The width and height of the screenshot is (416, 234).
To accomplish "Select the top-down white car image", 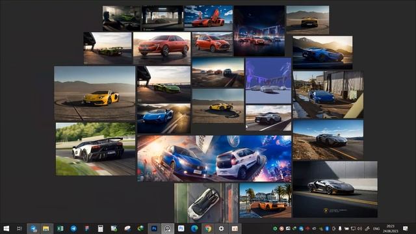I will click(206, 203).
